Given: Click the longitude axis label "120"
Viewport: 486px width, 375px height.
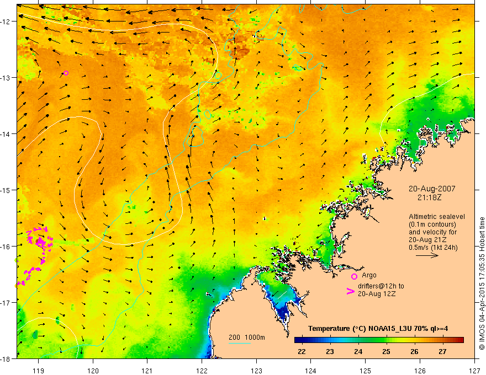Looking at the screenshot, I should point(93,371).
